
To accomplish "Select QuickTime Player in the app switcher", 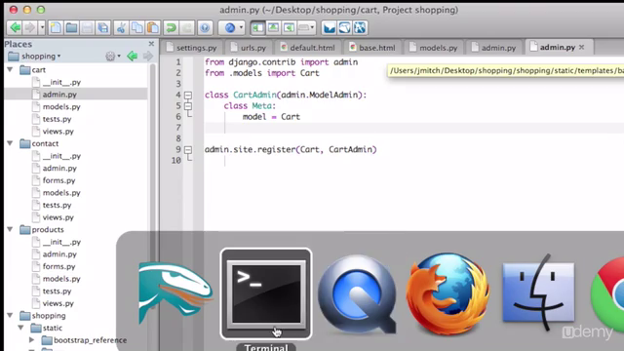I will tap(358, 293).
